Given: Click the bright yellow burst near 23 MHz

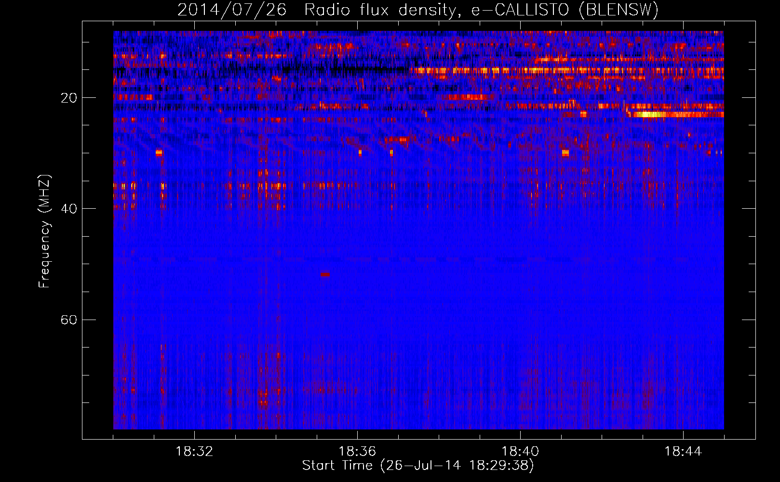Looking at the screenshot, I should pyautogui.click(x=650, y=115).
